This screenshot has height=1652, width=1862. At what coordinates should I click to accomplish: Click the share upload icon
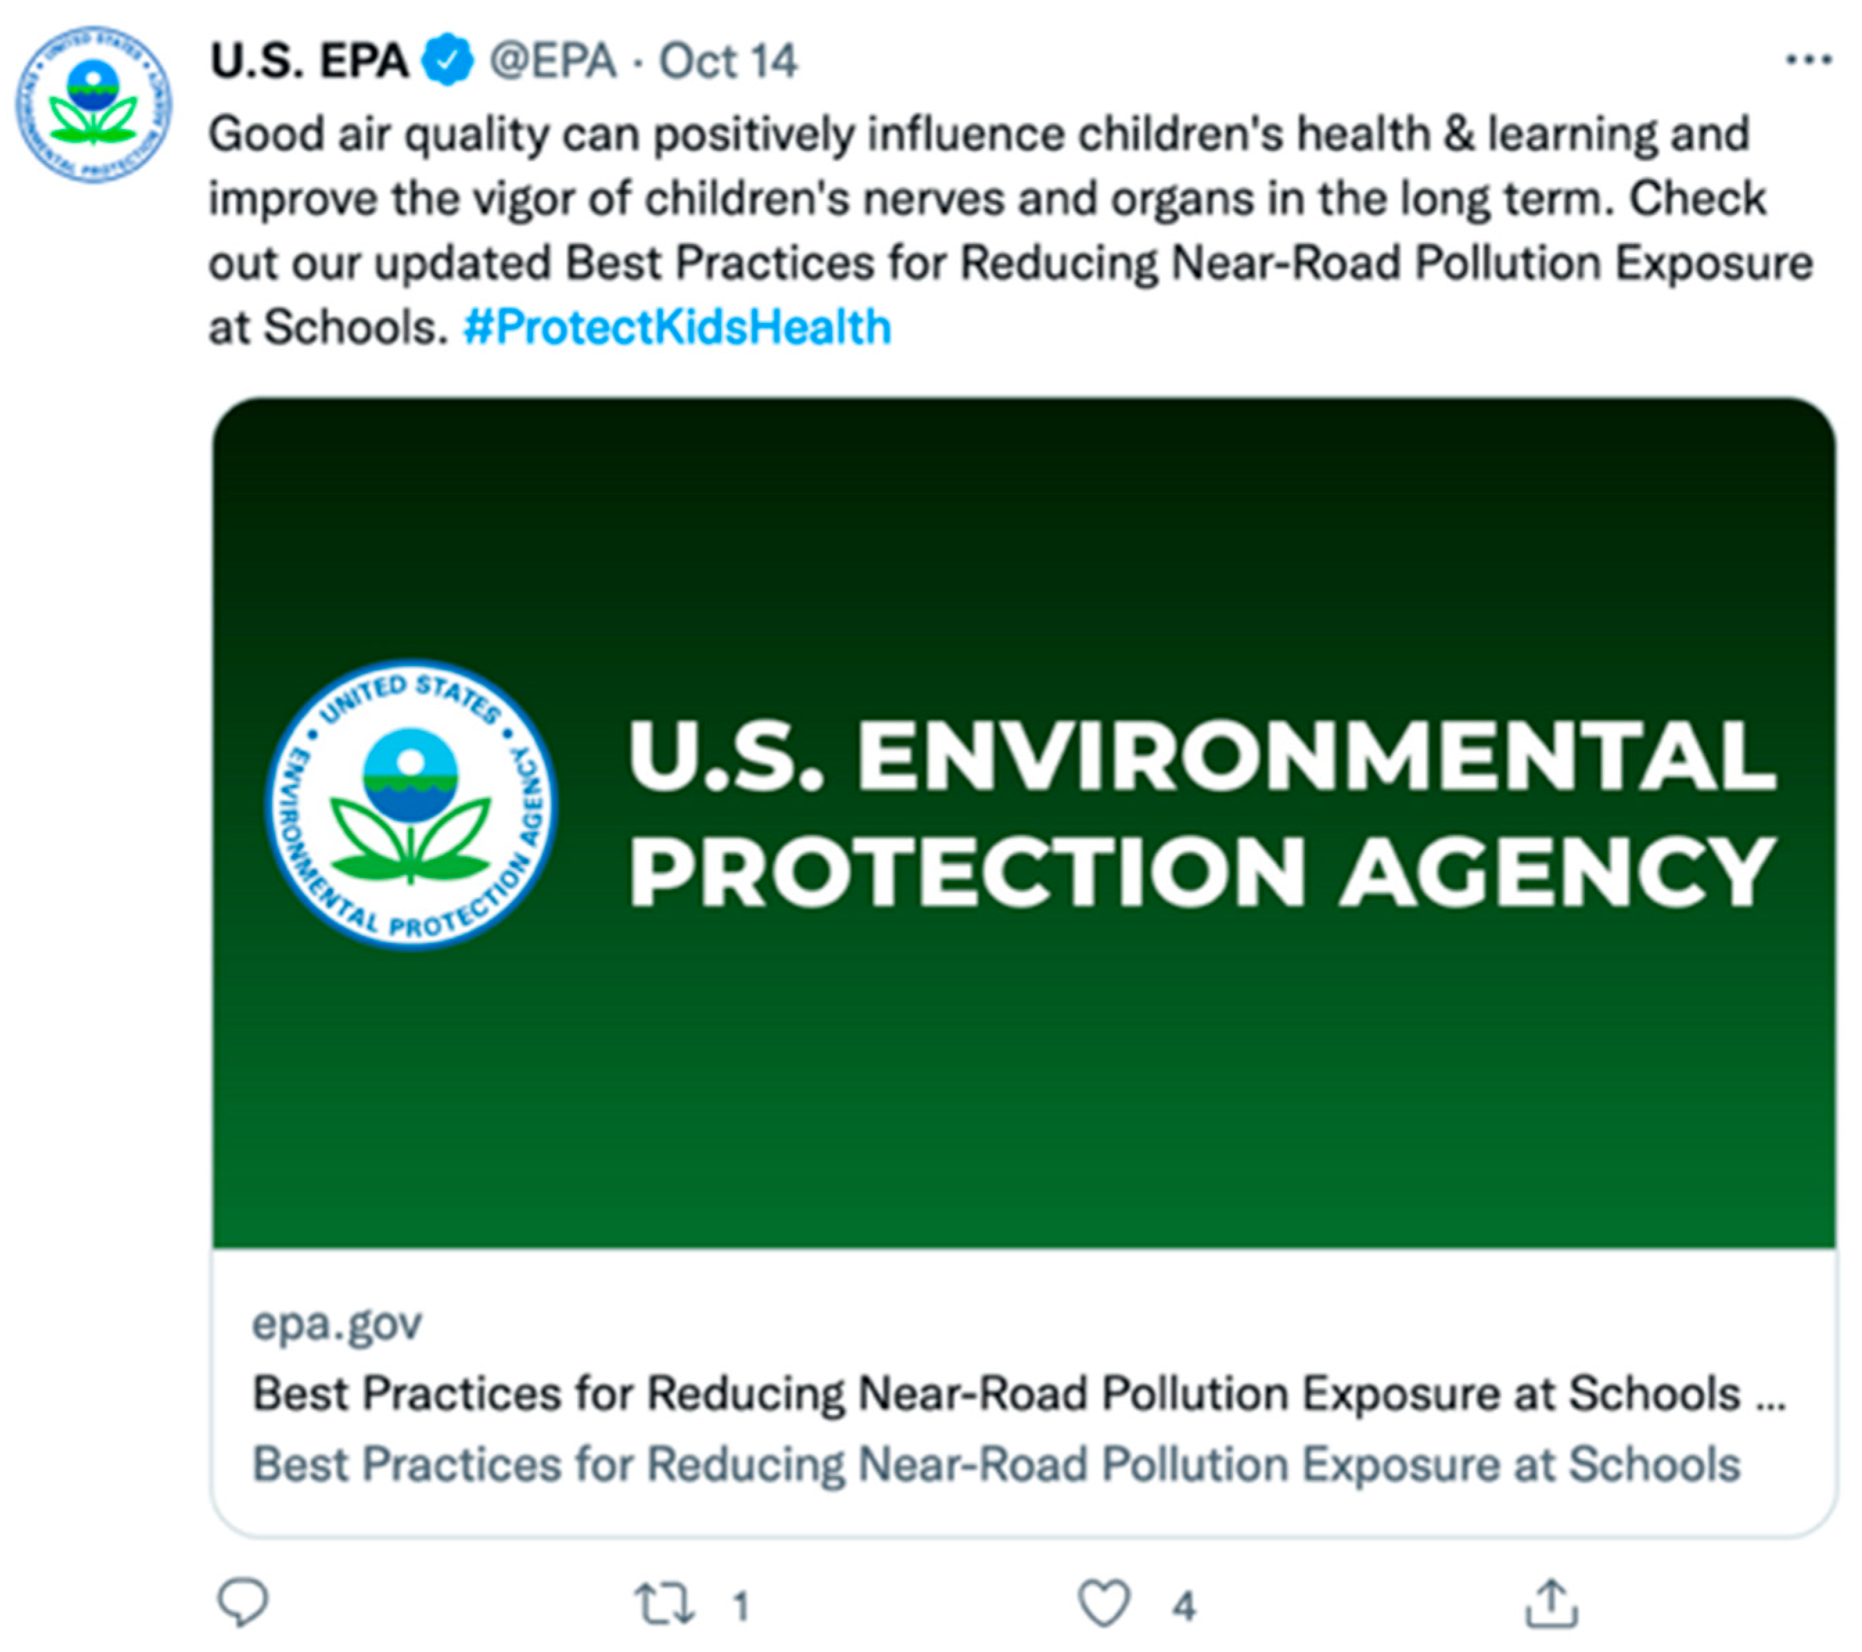tap(1550, 1603)
